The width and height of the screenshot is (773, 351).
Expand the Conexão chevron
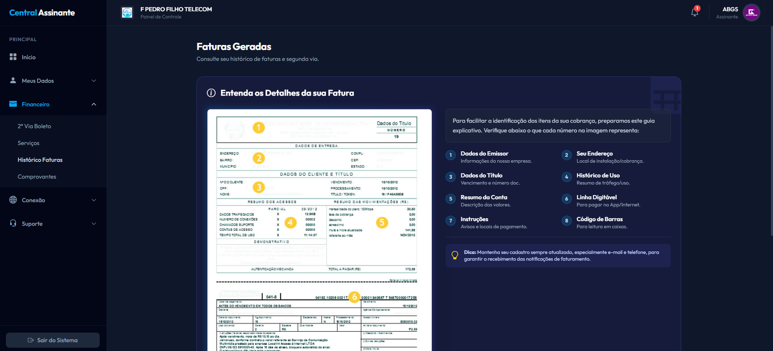pos(94,200)
